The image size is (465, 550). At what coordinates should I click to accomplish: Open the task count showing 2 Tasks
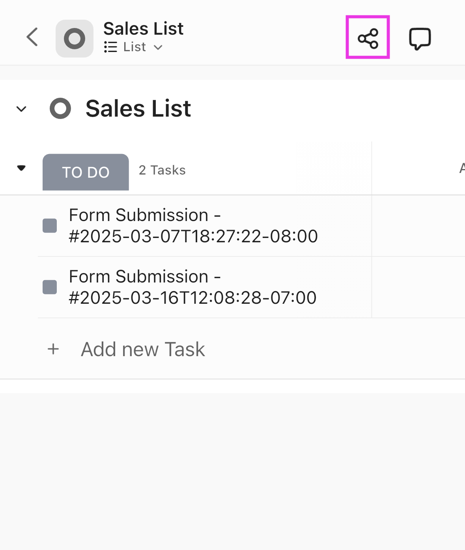(162, 170)
